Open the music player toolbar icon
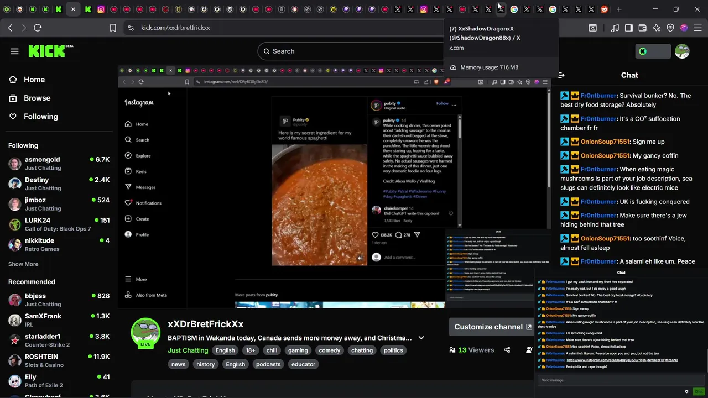708x398 pixels. click(615, 28)
